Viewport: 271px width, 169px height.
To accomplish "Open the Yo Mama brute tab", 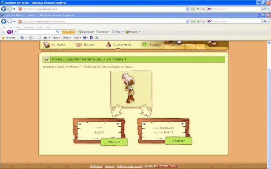I will click(54, 45).
